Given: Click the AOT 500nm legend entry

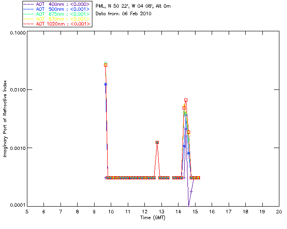Looking at the screenshot, I should pyautogui.click(x=57, y=9).
